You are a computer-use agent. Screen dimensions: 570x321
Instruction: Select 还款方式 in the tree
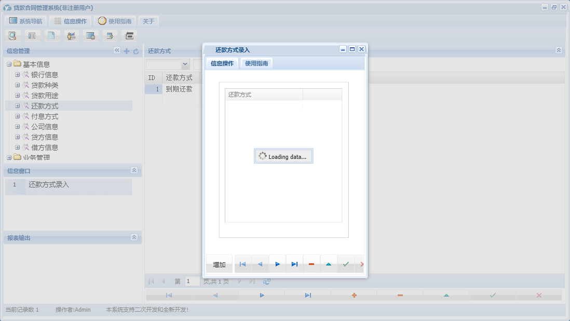point(45,106)
